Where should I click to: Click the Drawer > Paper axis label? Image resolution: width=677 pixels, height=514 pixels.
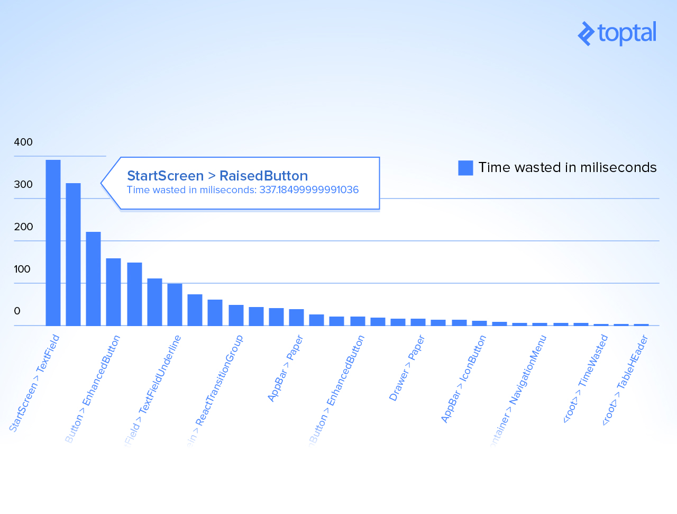pos(407,368)
